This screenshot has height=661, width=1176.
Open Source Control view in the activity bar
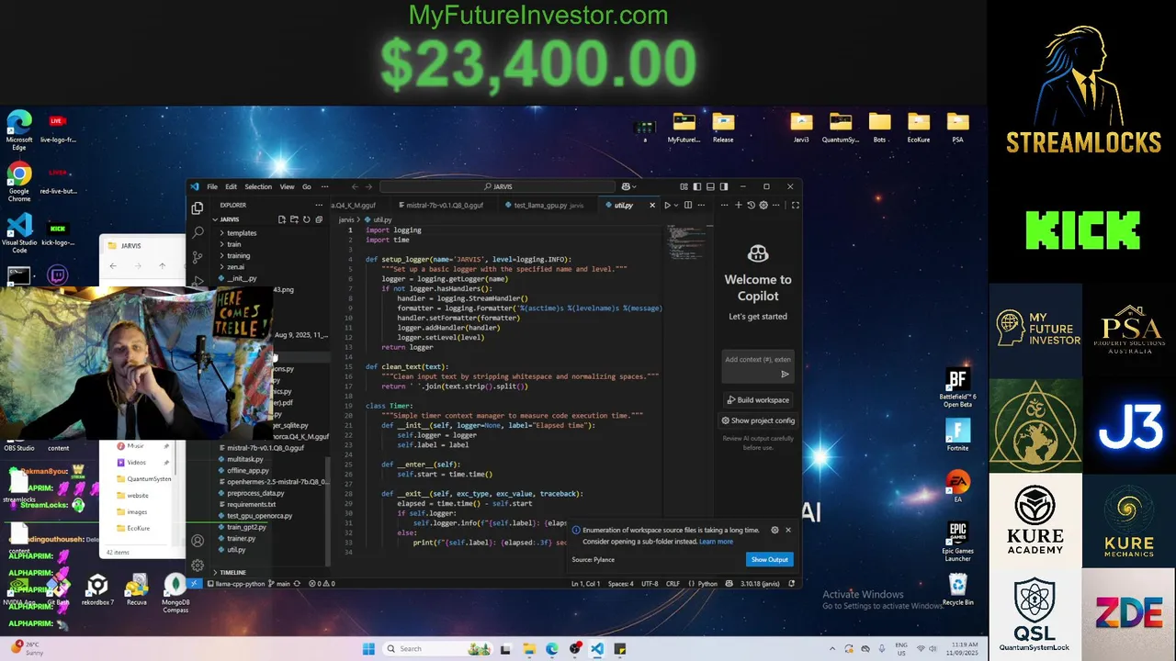coord(198,257)
